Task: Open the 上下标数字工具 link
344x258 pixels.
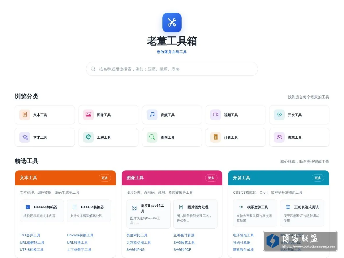Action: click(79, 250)
